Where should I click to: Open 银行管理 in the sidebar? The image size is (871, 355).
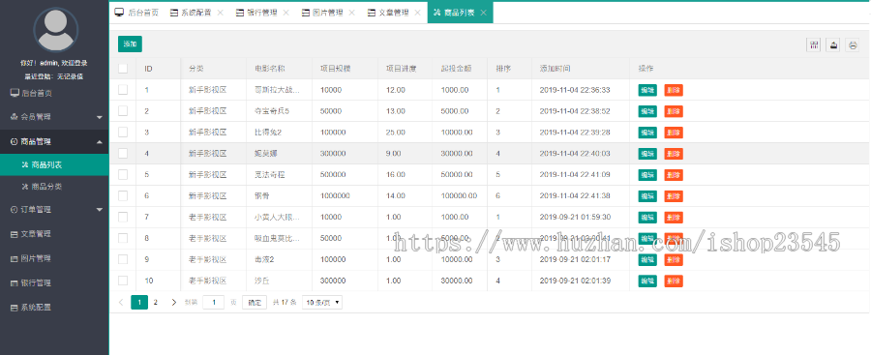pyautogui.click(x=54, y=282)
